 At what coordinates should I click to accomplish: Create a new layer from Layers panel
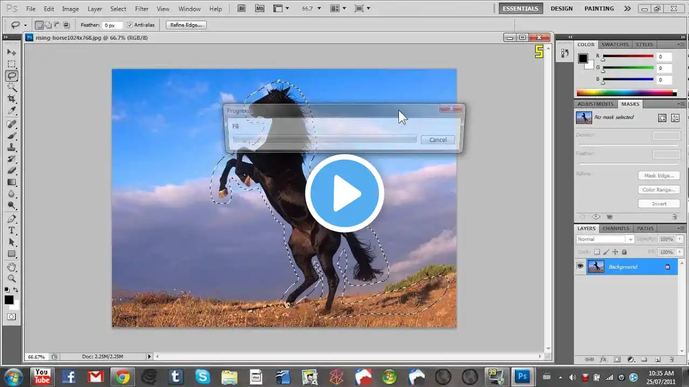coord(658,359)
